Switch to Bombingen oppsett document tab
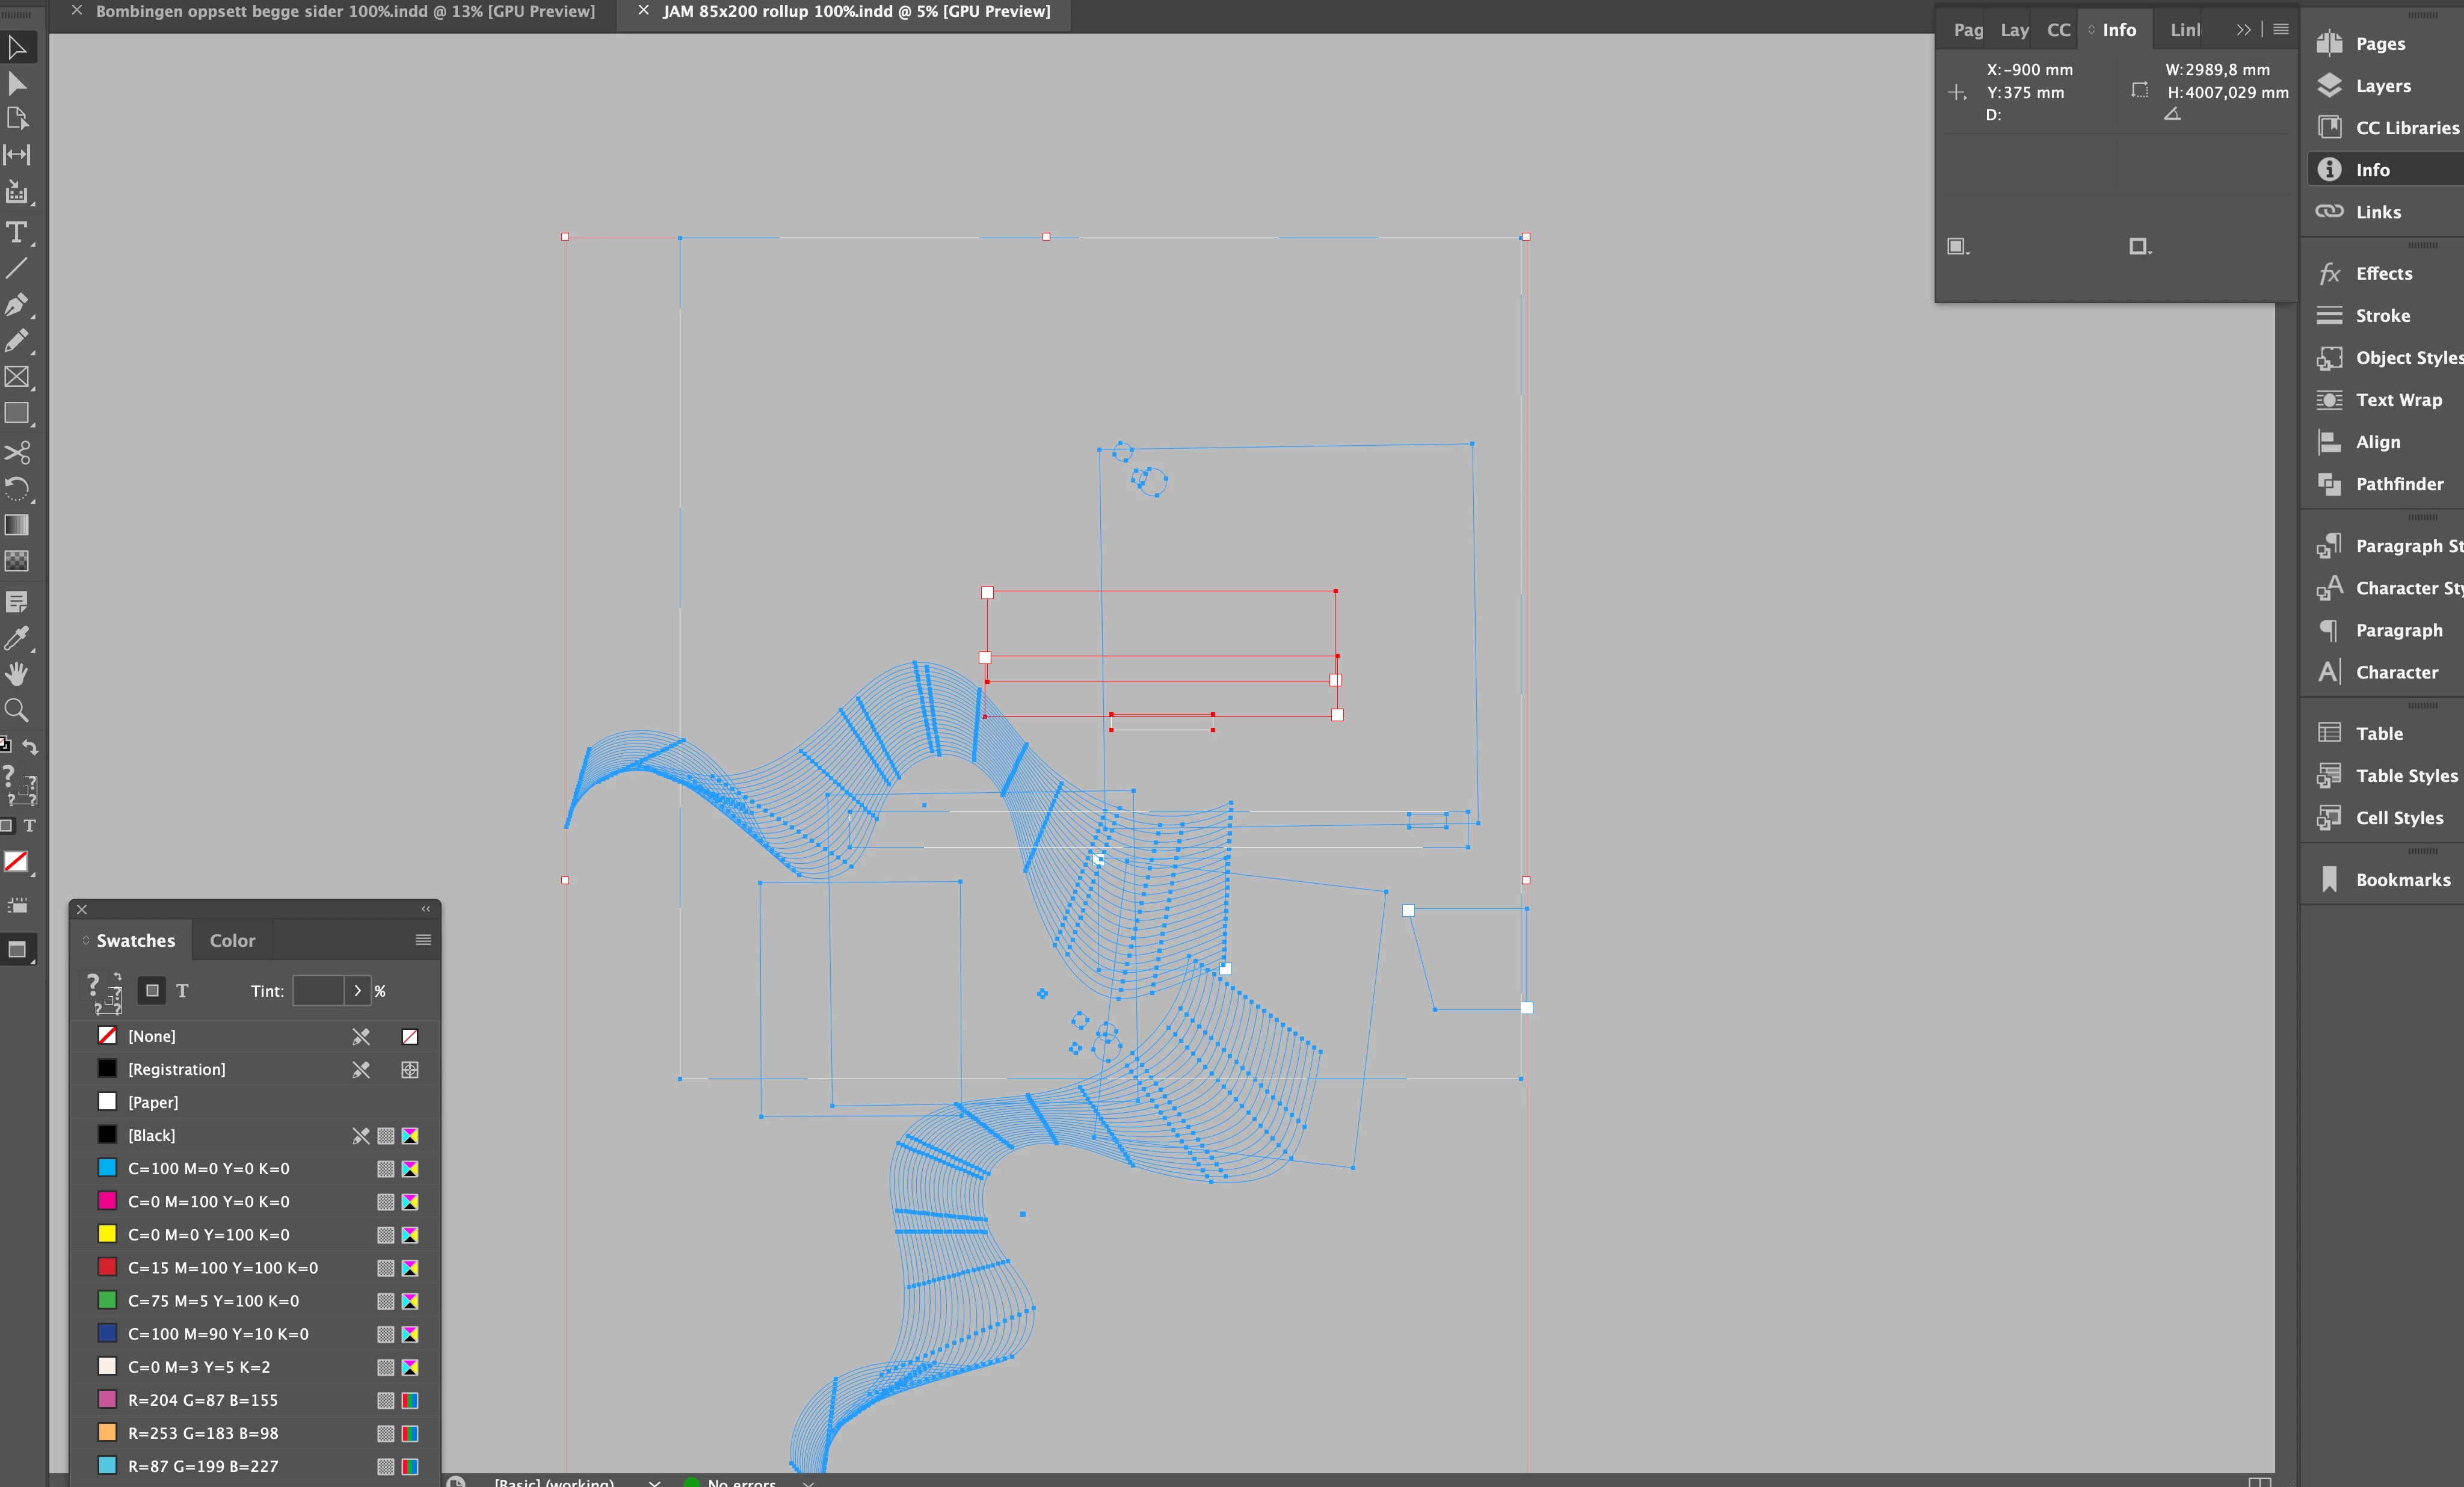This screenshot has width=2464, height=1487. pyautogui.click(x=344, y=12)
